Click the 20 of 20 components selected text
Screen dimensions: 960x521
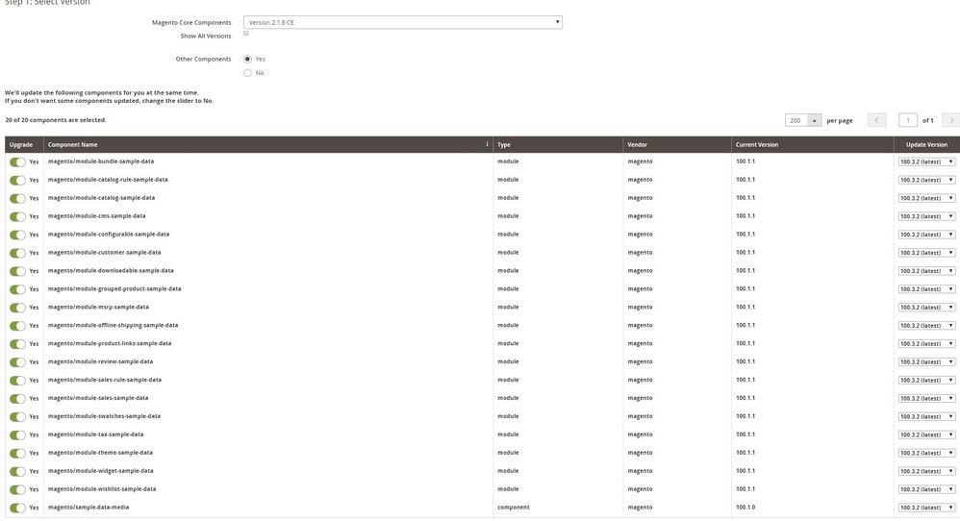point(56,120)
